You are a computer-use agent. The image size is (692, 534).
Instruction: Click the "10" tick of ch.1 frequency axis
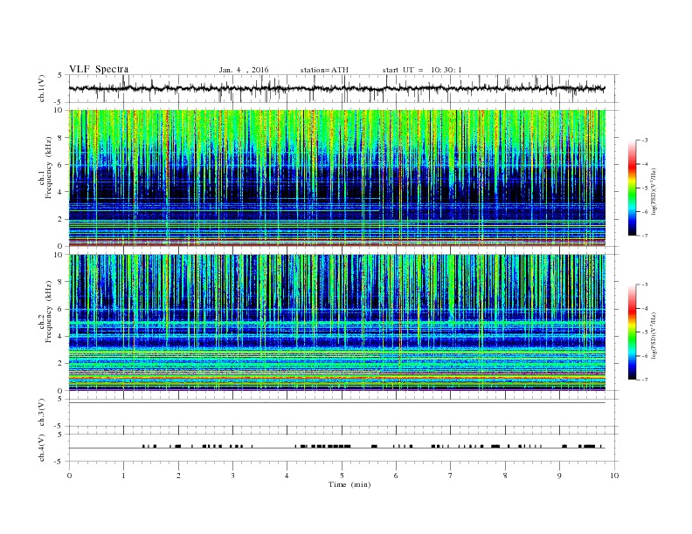60,110
